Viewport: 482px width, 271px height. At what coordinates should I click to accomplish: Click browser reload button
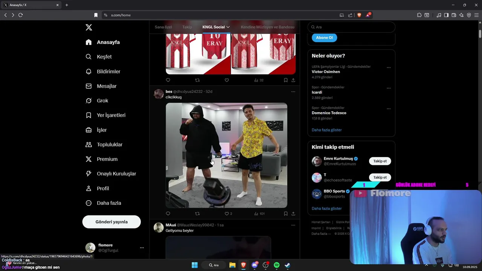tap(20, 15)
